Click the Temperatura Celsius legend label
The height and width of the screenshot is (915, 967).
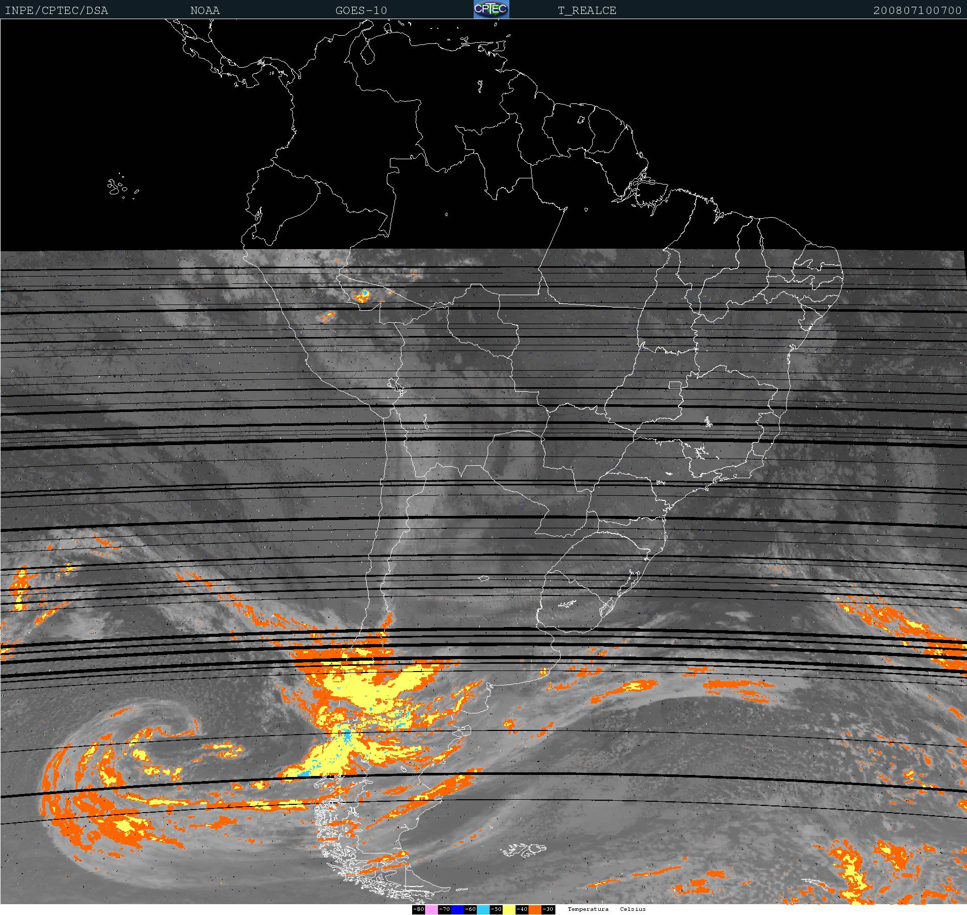coord(606,909)
